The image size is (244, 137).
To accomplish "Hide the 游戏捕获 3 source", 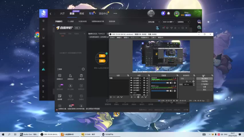I will (x=144, y=85).
